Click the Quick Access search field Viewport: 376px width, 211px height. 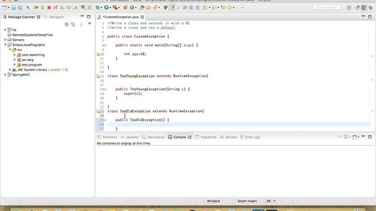327,8
